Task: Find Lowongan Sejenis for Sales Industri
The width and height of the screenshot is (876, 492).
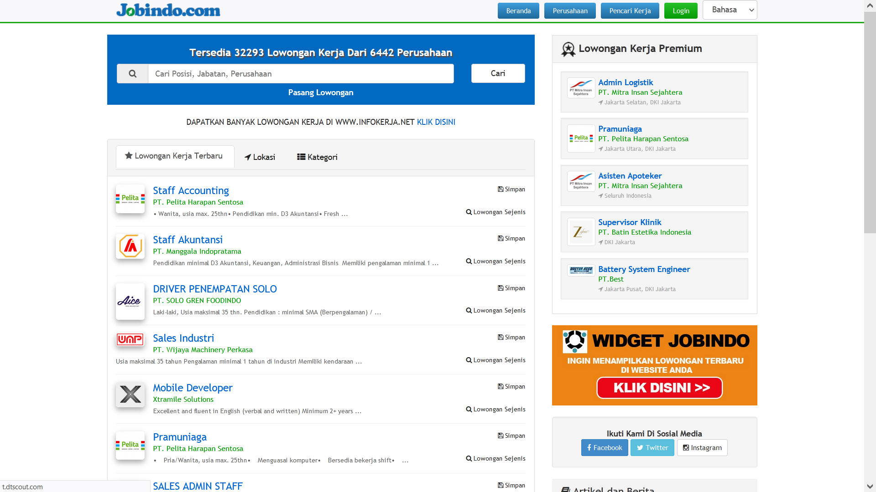Action: click(x=495, y=360)
